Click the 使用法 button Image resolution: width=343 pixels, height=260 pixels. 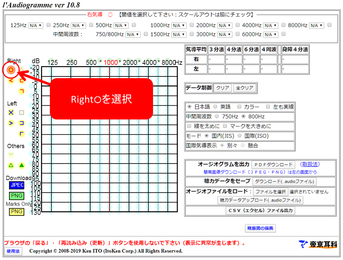[x=13, y=251]
